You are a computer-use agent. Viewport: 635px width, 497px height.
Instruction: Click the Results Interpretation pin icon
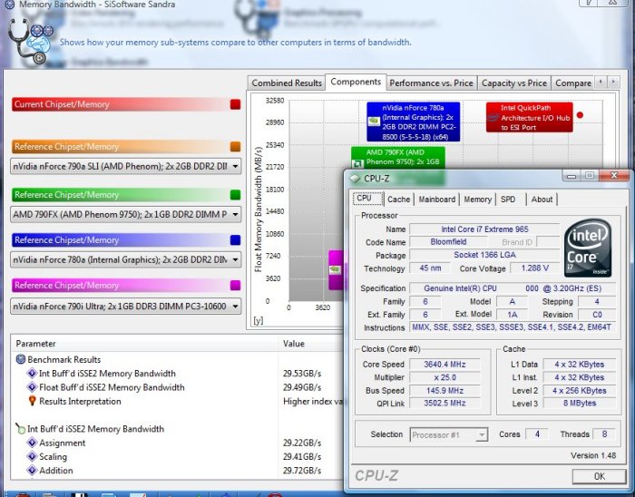pyautogui.click(x=33, y=401)
